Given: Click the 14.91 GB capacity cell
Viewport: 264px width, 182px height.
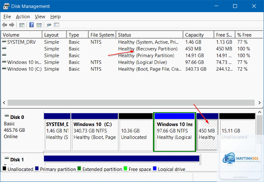Looking at the screenshot, I should tap(195, 56).
